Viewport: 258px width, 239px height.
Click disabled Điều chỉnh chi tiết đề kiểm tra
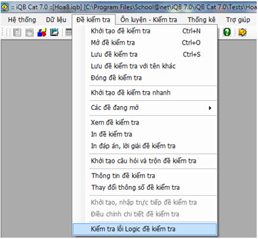[145, 214]
